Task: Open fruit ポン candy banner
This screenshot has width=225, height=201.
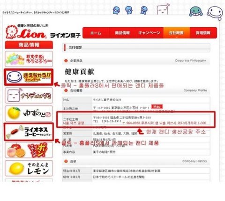Action: tap(29, 150)
